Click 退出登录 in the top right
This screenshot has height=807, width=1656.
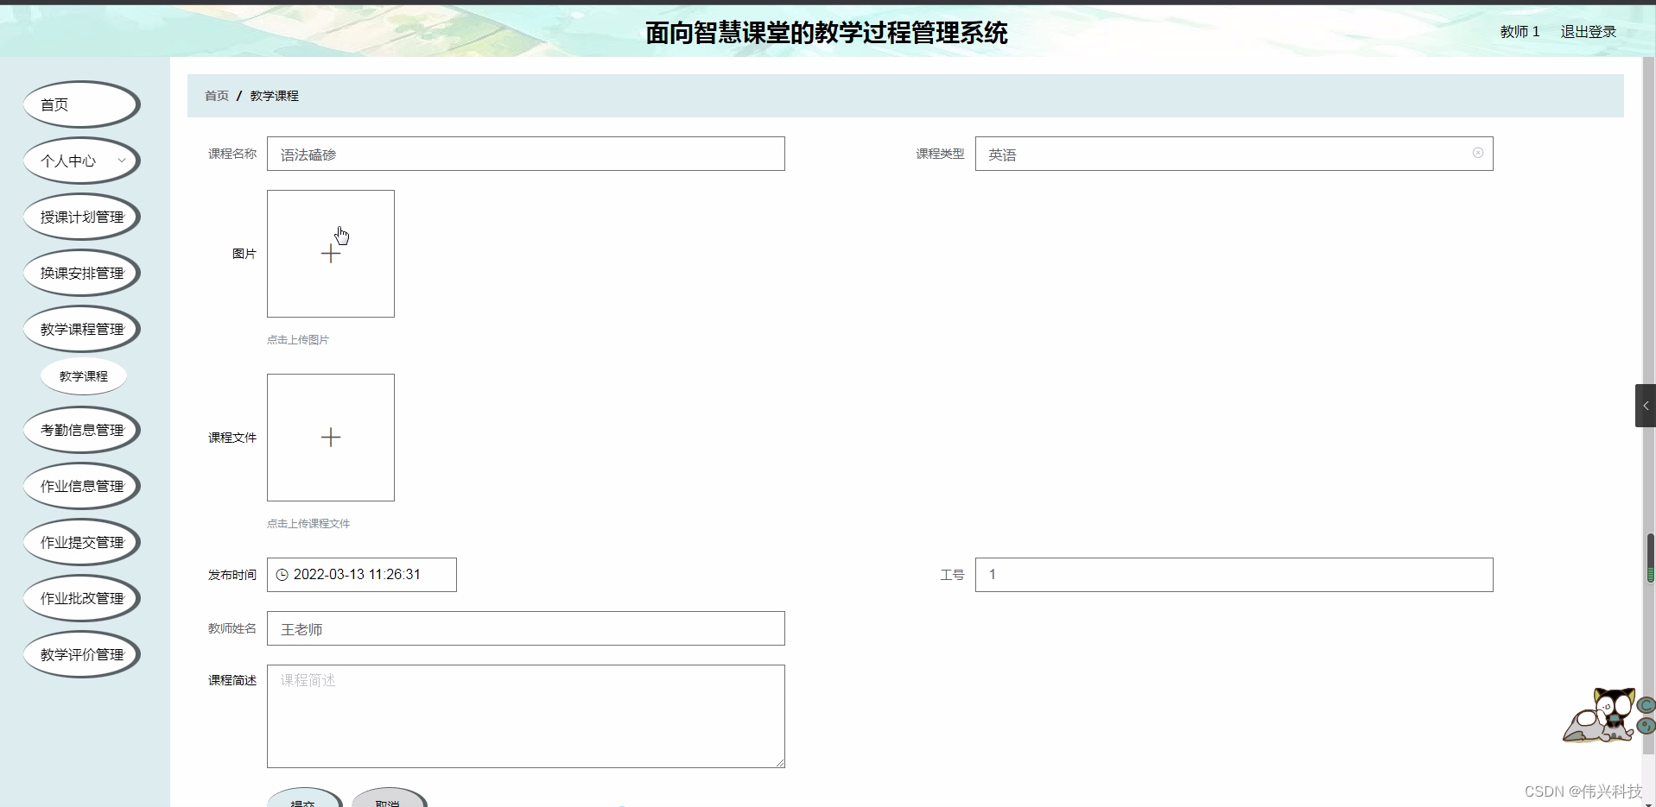pos(1587,31)
